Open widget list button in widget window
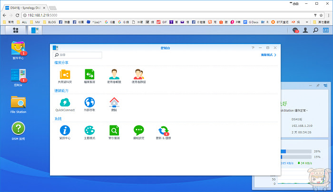Image resolution: width=333 pixels, height=192 pixels. pos(325,86)
